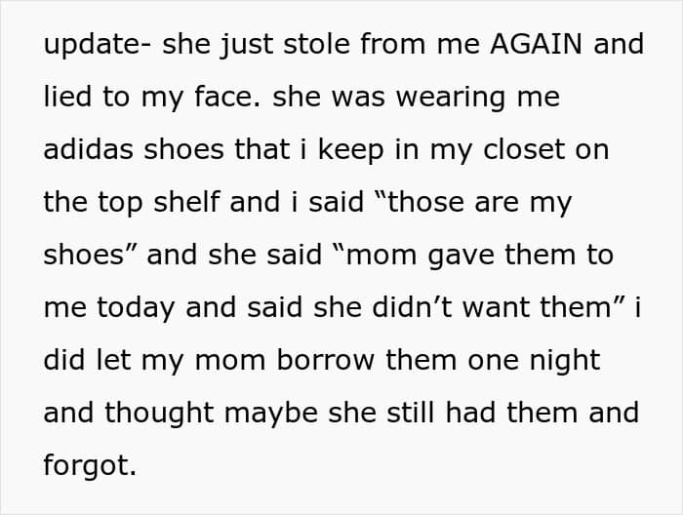This screenshot has width=683, height=515.
Task: Click the word "today"
Action: pos(136,308)
